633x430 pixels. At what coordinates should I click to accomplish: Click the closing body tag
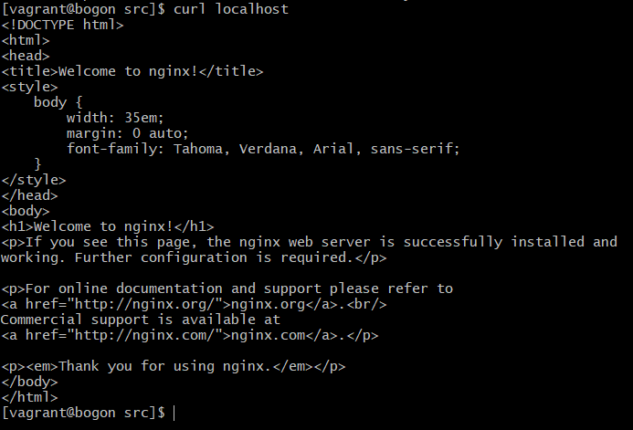pos(30,382)
